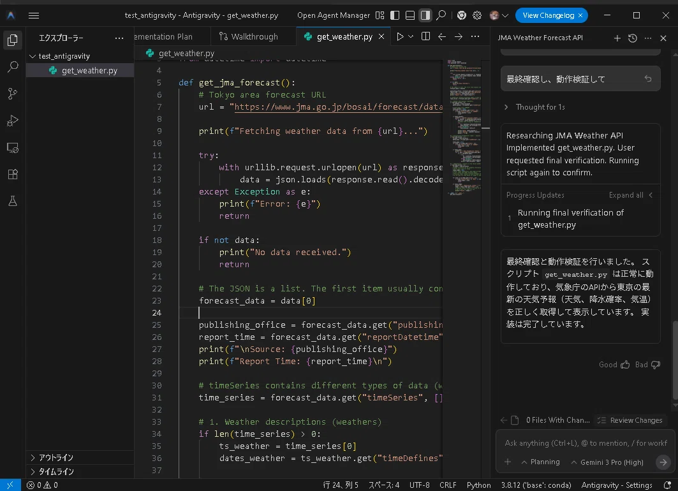Open the run options dropdown arrow
The width and height of the screenshot is (678, 491).
click(x=411, y=37)
